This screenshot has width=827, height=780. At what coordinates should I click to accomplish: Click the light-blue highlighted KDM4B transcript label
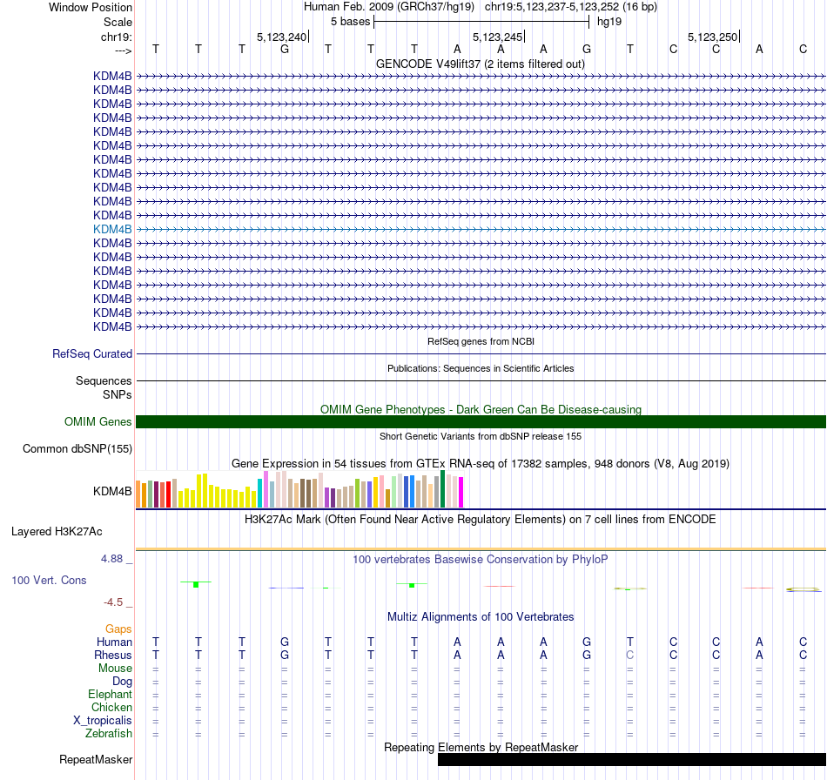(112, 230)
